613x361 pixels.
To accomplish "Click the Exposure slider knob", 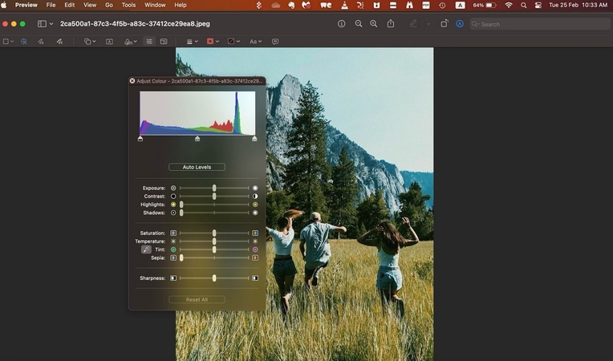I will [x=214, y=188].
